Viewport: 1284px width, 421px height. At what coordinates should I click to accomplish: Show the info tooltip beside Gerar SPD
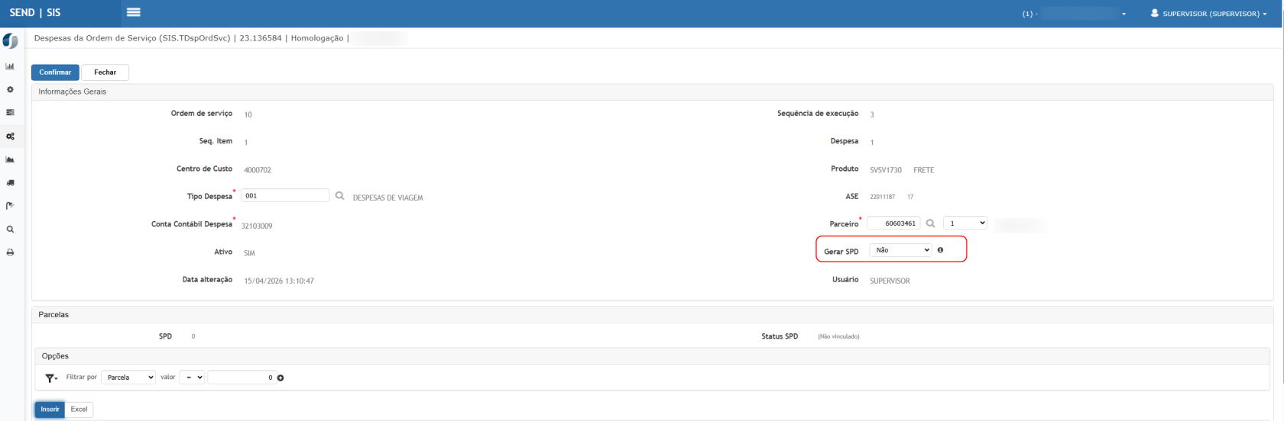[940, 250]
